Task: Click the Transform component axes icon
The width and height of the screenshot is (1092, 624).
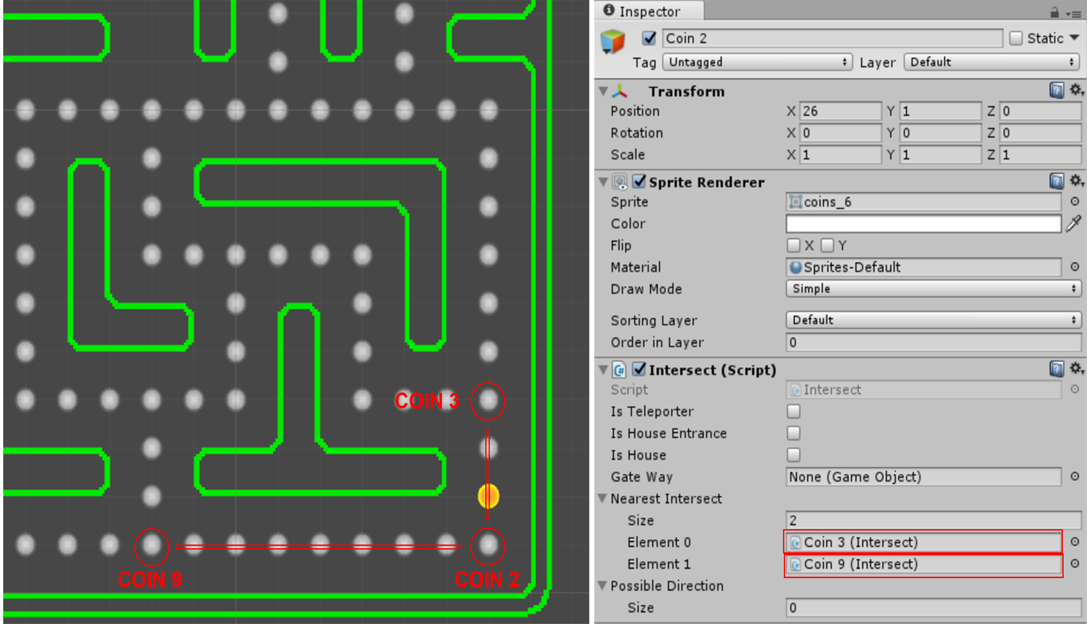Action: coord(620,91)
